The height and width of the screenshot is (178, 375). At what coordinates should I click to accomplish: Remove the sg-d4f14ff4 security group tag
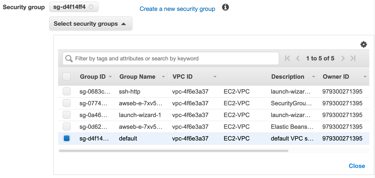coord(91,7)
